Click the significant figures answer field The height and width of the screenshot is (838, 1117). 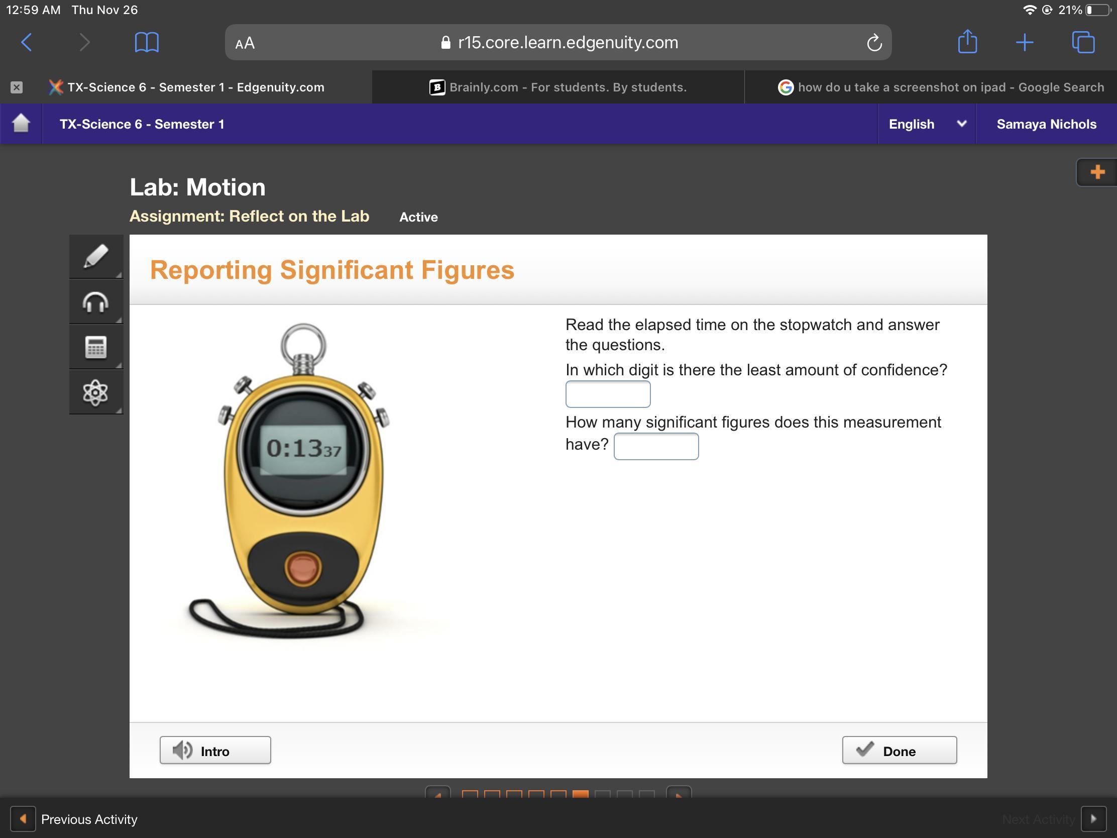[x=655, y=447]
